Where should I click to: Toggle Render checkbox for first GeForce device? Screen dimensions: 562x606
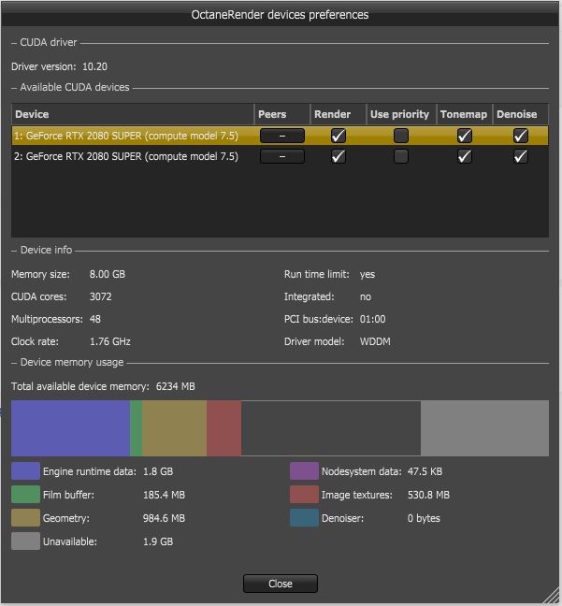pos(339,136)
